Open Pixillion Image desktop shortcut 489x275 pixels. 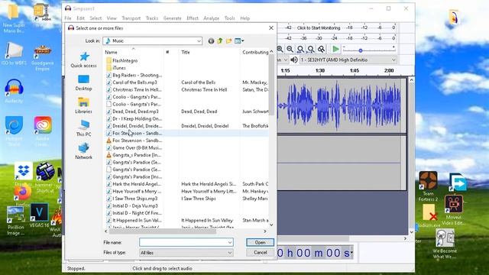coord(15,220)
